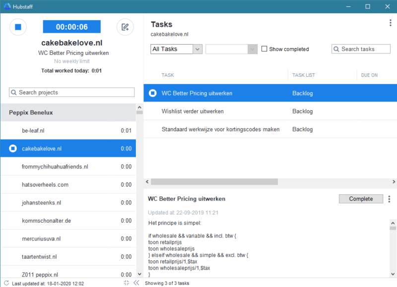Click the stop icon on cakebakelove.nl project row
This screenshot has width=397, height=287.
pos(13,148)
